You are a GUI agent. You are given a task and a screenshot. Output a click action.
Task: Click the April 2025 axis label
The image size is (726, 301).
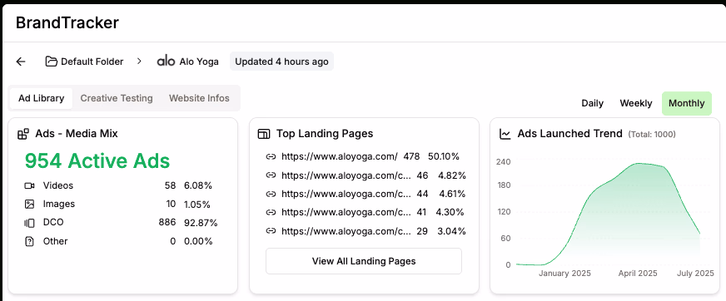click(638, 274)
